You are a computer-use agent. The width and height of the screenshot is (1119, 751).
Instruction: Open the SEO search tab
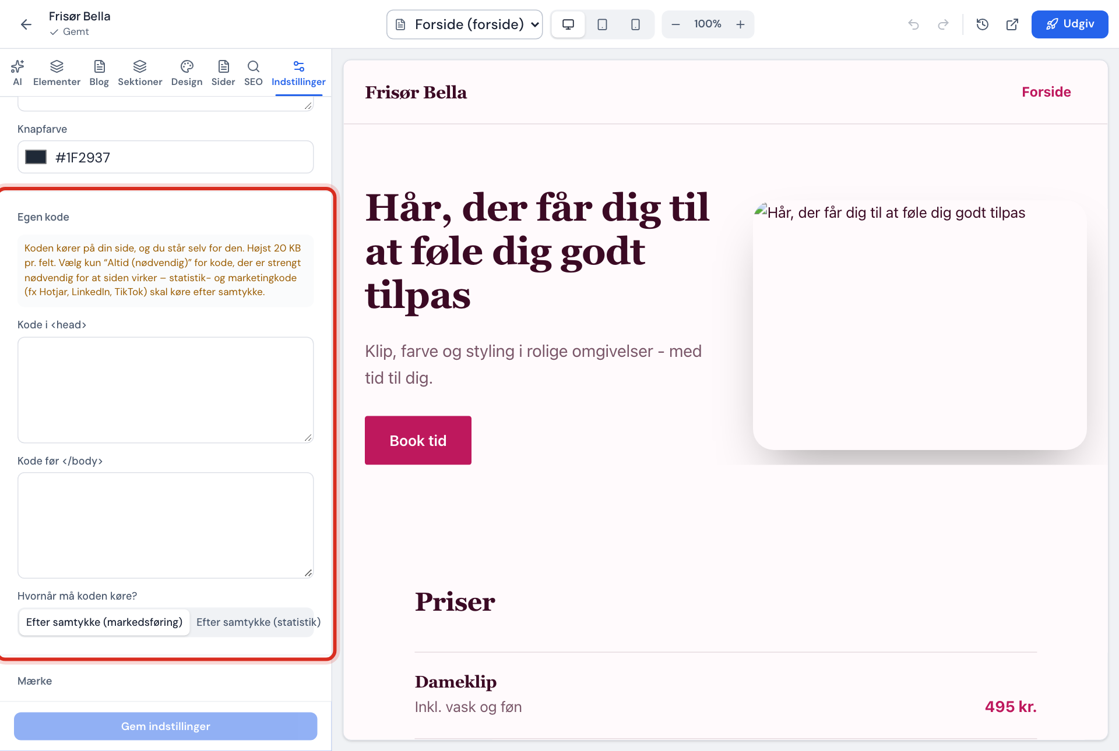[254, 73]
